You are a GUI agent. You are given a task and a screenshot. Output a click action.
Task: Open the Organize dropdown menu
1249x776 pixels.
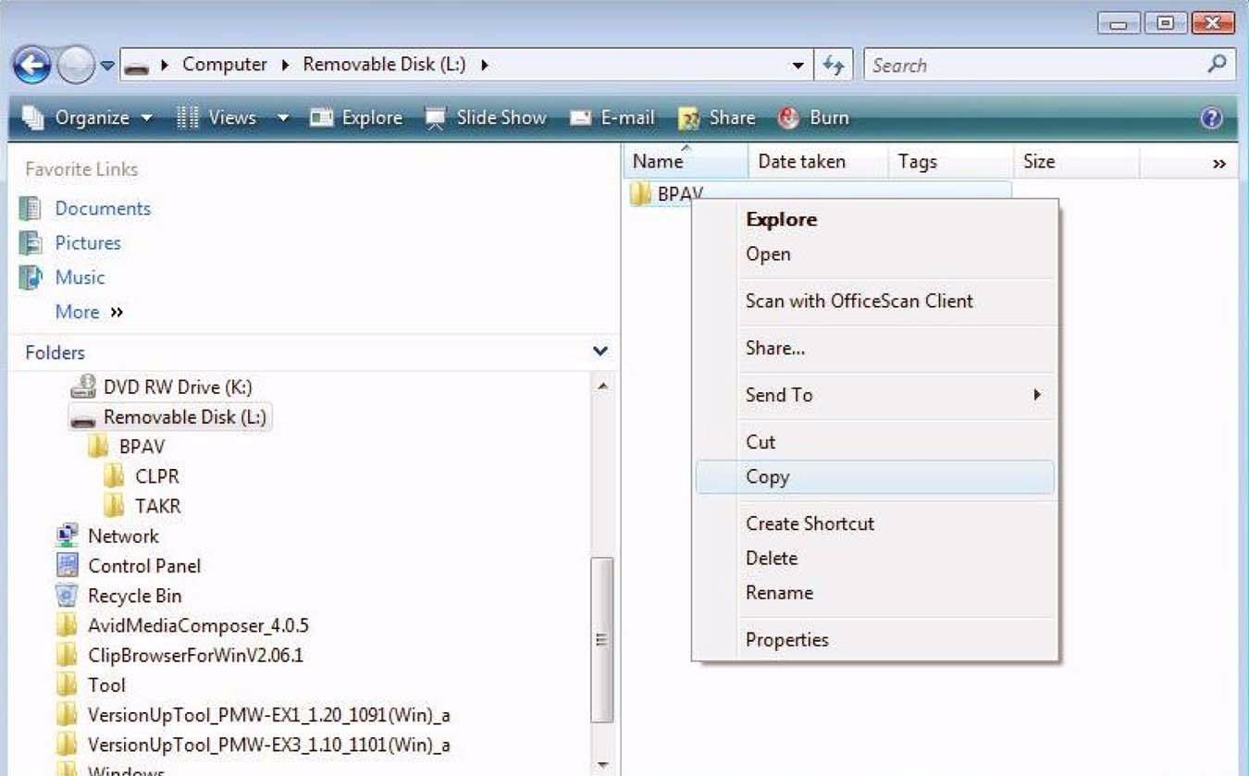click(x=88, y=118)
